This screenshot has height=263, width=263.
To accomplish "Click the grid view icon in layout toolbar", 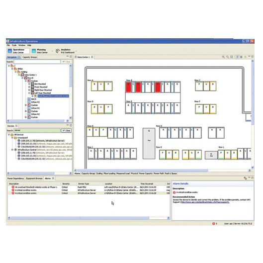I will (x=237, y=57).
